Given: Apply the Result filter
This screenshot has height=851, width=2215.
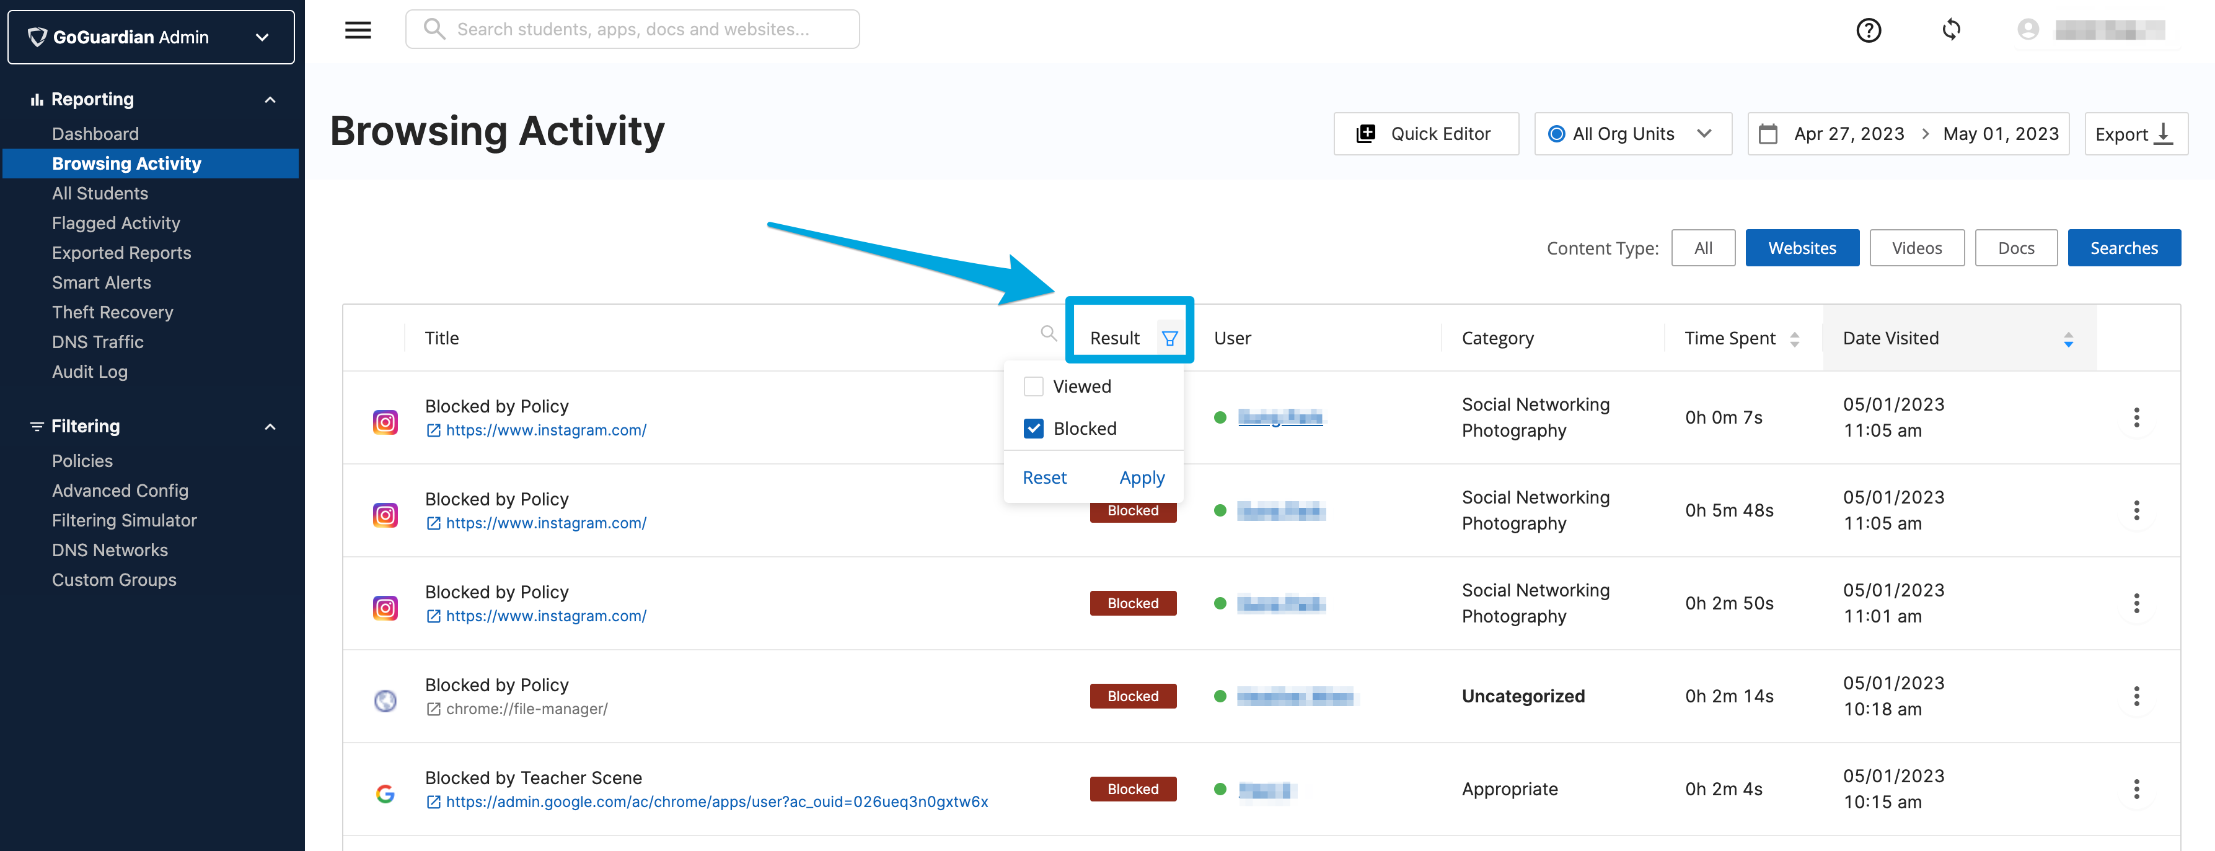Looking at the screenshot, I should (1142, 477).
